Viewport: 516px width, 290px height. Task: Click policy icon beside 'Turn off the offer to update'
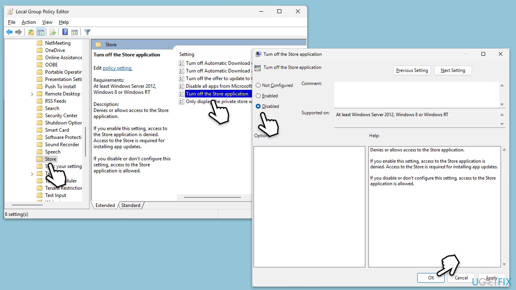tap(182, 79)
